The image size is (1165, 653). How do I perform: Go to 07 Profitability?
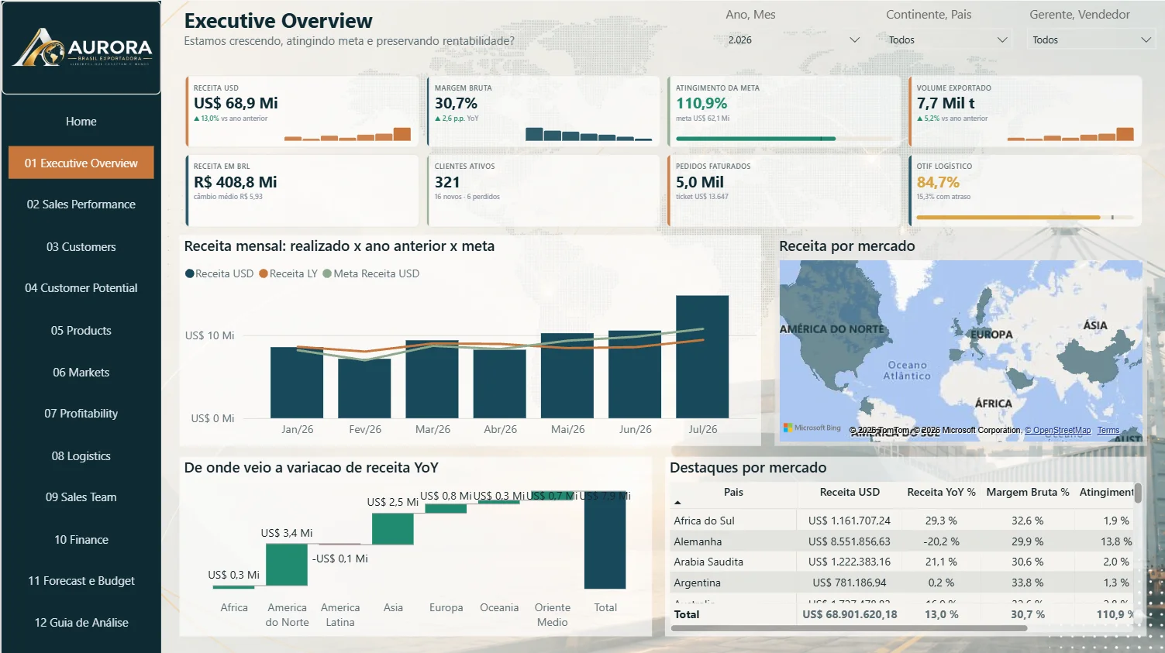[x=81, y=414]
